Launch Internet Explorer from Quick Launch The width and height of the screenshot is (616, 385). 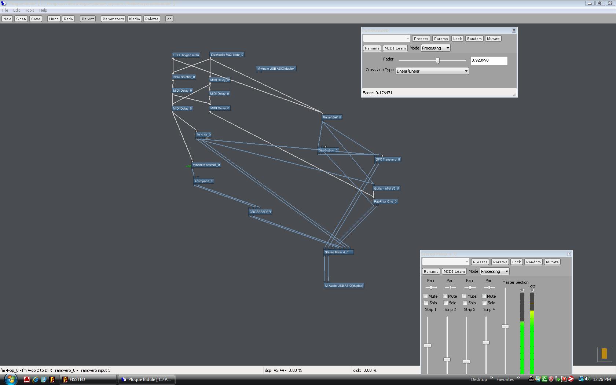35,379
